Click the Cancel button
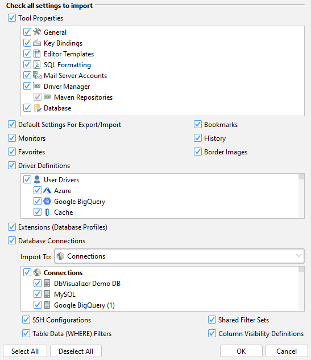311x360 pixels. click(x=287, y=351)
